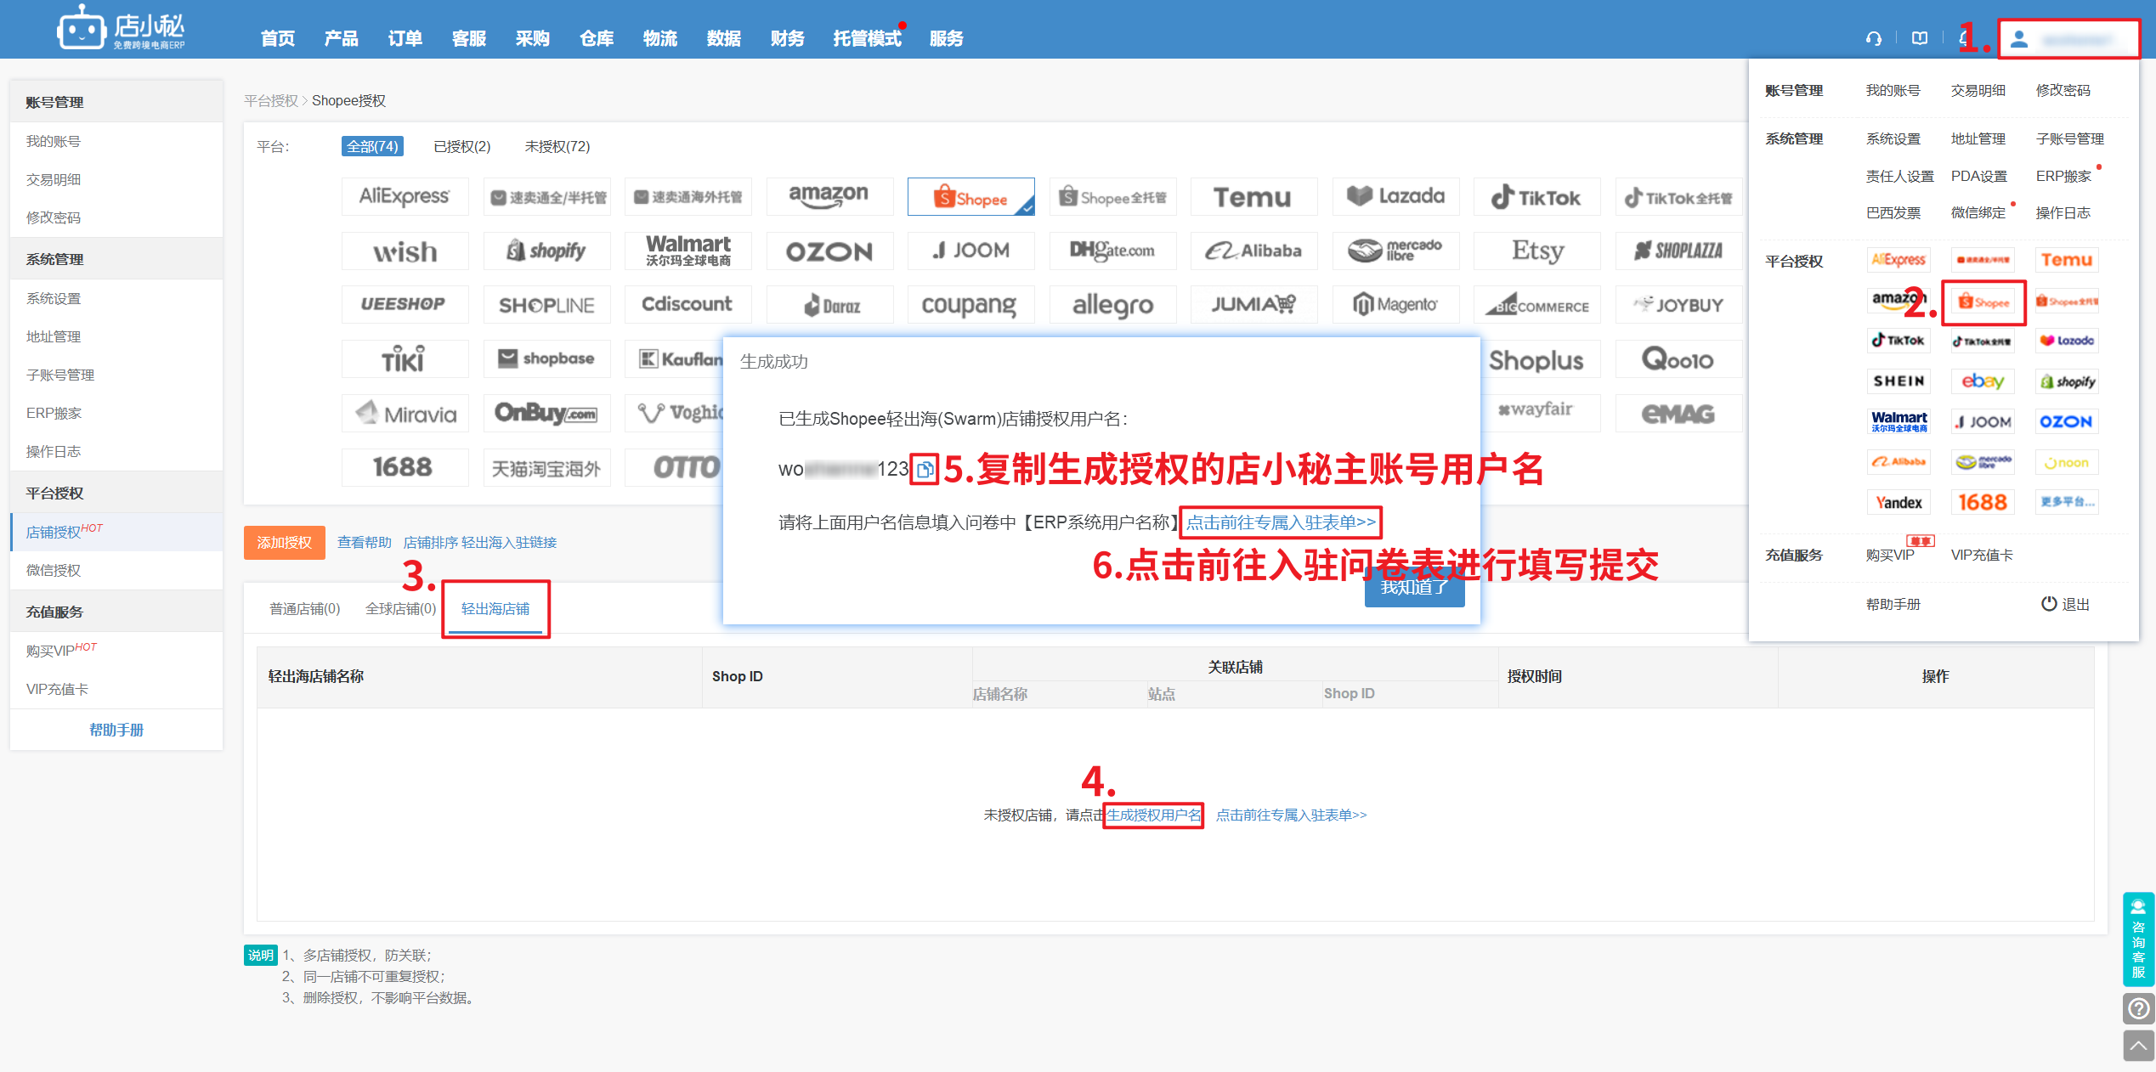The image size is (2156, 1072).
Task: Click the orange 添加授权 button
Action: (284, 542)
